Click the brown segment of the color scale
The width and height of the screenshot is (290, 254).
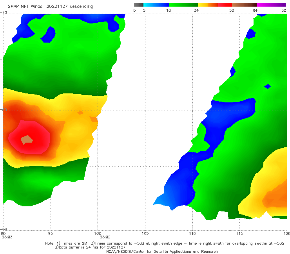pos(244,5)
